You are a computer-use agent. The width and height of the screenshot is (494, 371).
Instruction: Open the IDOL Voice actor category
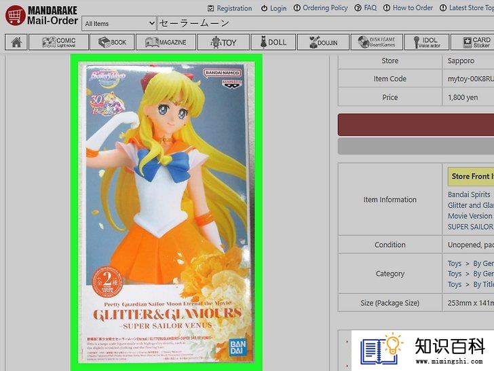[x=427, y=42]
